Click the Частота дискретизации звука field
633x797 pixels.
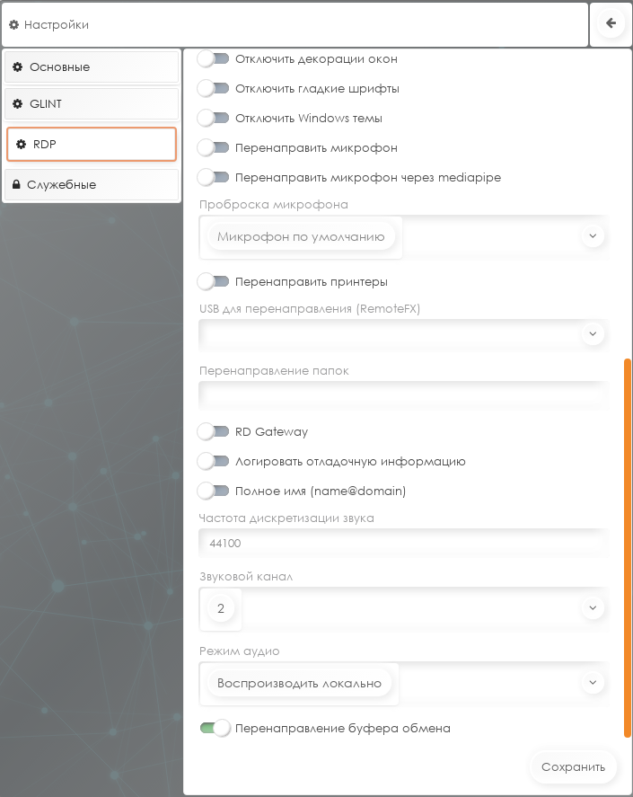pyautogui.click(x=404, y=544)
